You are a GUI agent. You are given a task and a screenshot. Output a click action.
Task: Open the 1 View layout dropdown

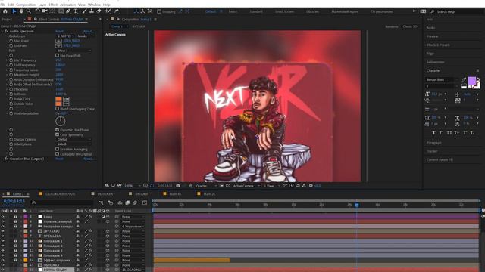[x=271, y=186]
